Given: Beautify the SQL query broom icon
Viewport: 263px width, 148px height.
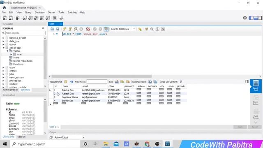Looking at the screenshot, I should [146, 29].
